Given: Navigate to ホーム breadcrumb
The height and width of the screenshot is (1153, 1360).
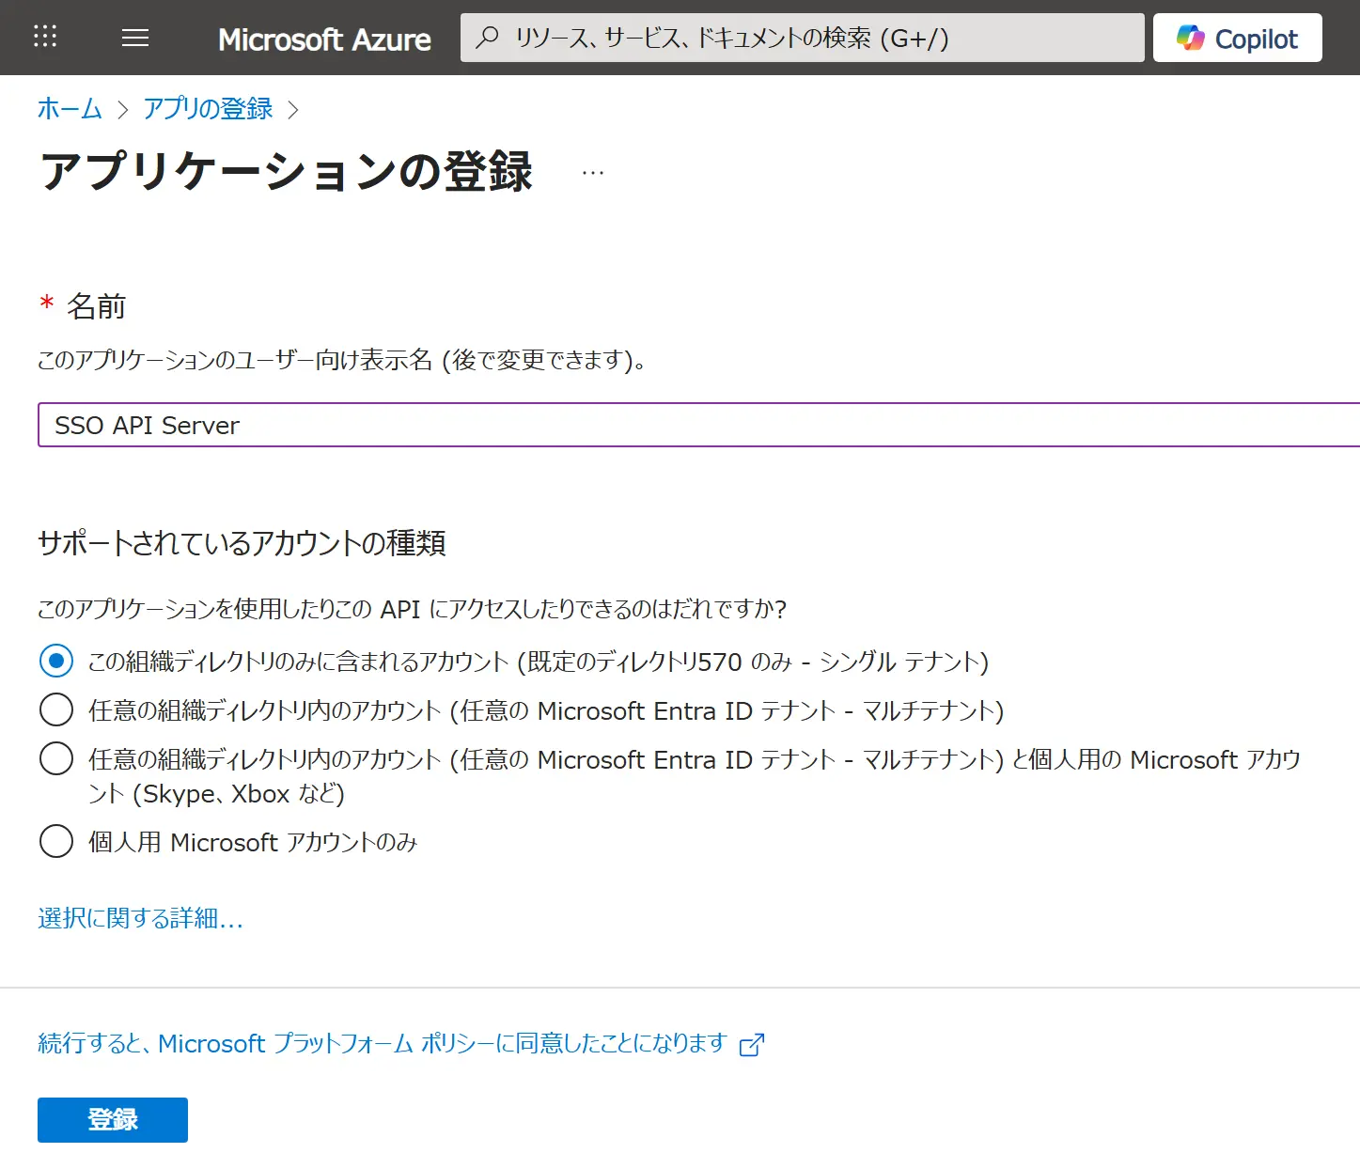Looking at the screenshot, I should (x=70, y=109).
